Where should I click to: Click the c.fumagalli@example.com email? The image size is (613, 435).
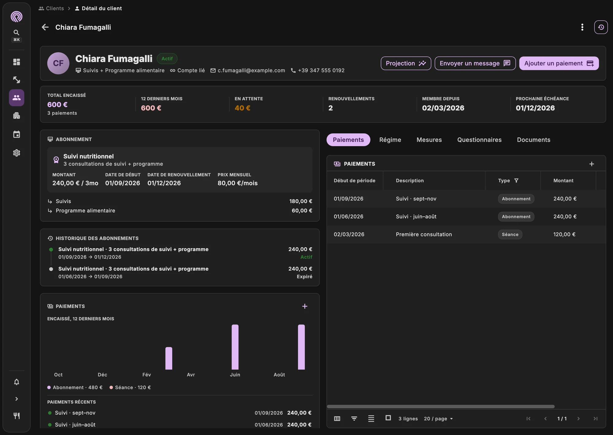tap(251, 70)
